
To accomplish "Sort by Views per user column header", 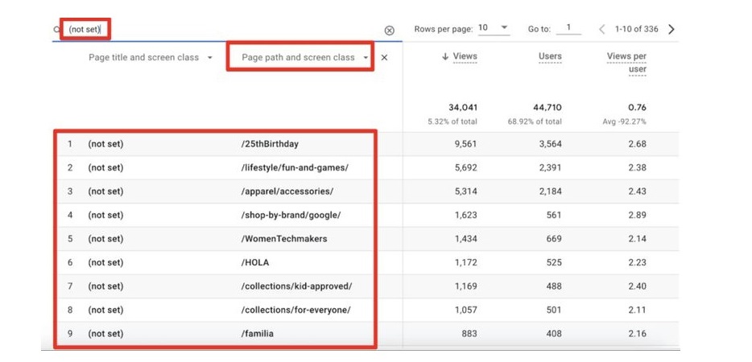I will click(626, 63).
